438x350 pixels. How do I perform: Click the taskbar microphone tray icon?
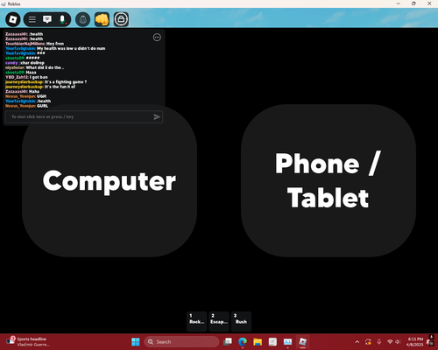(379, 342)
